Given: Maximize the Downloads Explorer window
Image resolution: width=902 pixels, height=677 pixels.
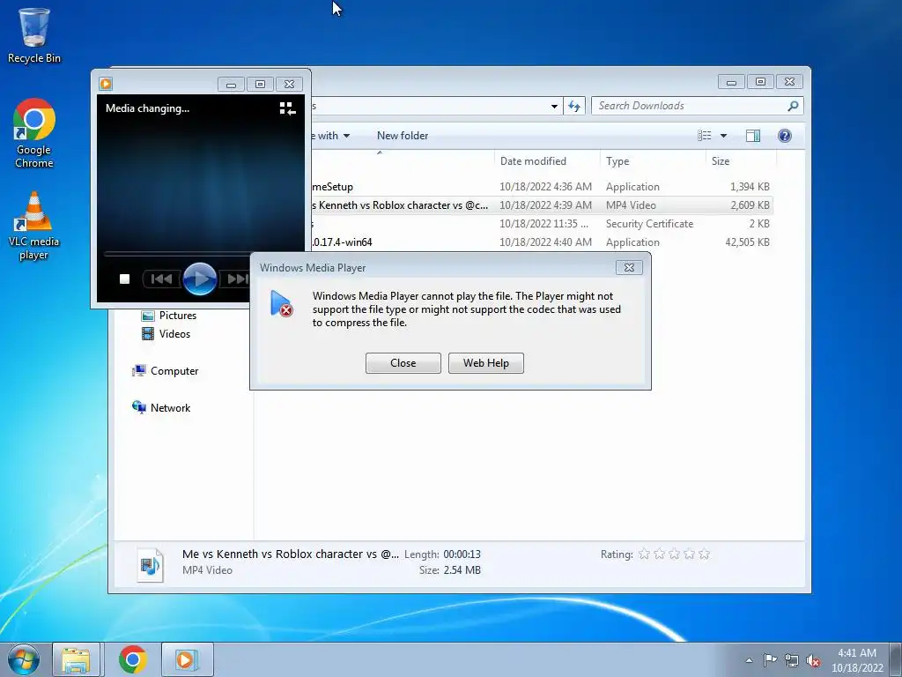Looking at the screenshot, I should [x=760, y=82].
